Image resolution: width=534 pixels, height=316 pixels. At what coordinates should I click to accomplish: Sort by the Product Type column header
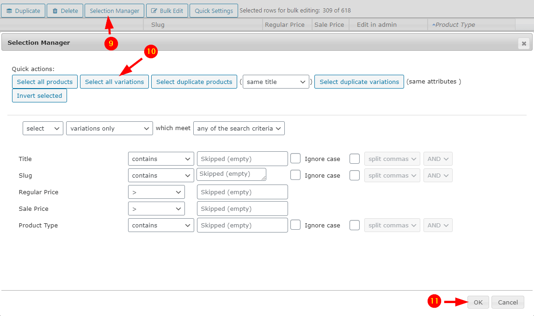[455, 24]
